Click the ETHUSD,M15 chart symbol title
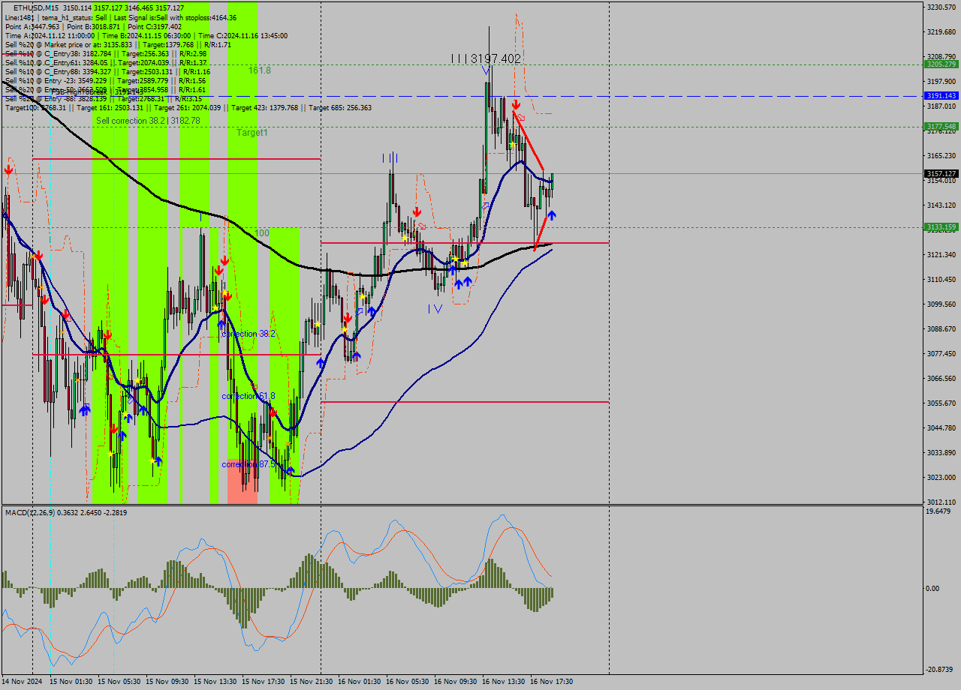 (37, 7)
